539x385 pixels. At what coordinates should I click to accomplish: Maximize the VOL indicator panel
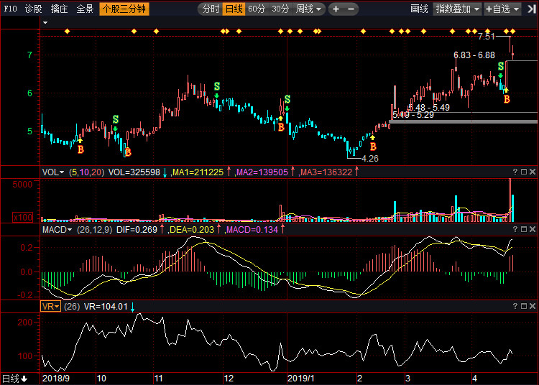(524, 172)
